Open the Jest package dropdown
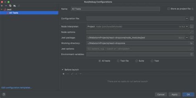196x98 pixels. pyautogui.click(x=187, y=38)
